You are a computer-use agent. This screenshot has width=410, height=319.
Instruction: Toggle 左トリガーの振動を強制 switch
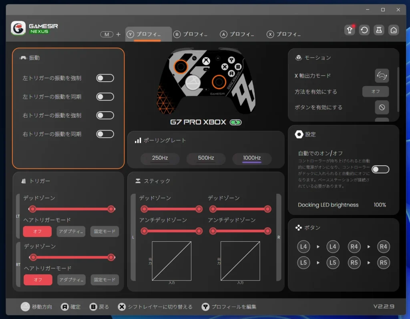point(105,78)
